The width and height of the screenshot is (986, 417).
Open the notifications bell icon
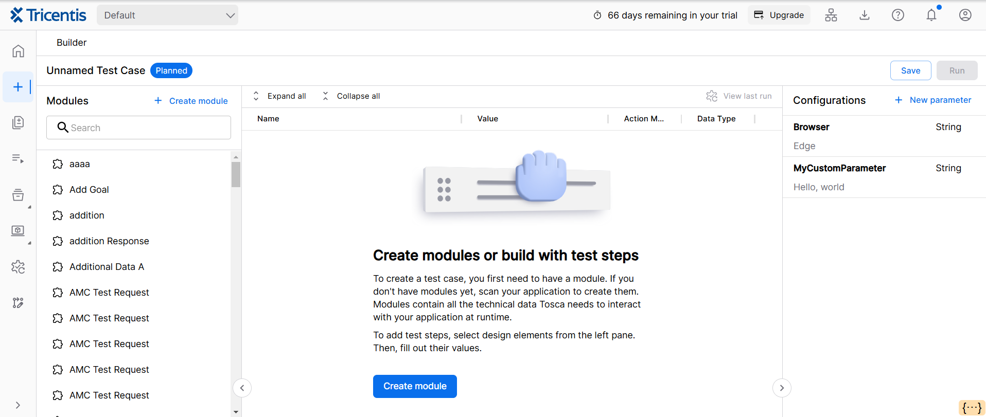[931, 15]
